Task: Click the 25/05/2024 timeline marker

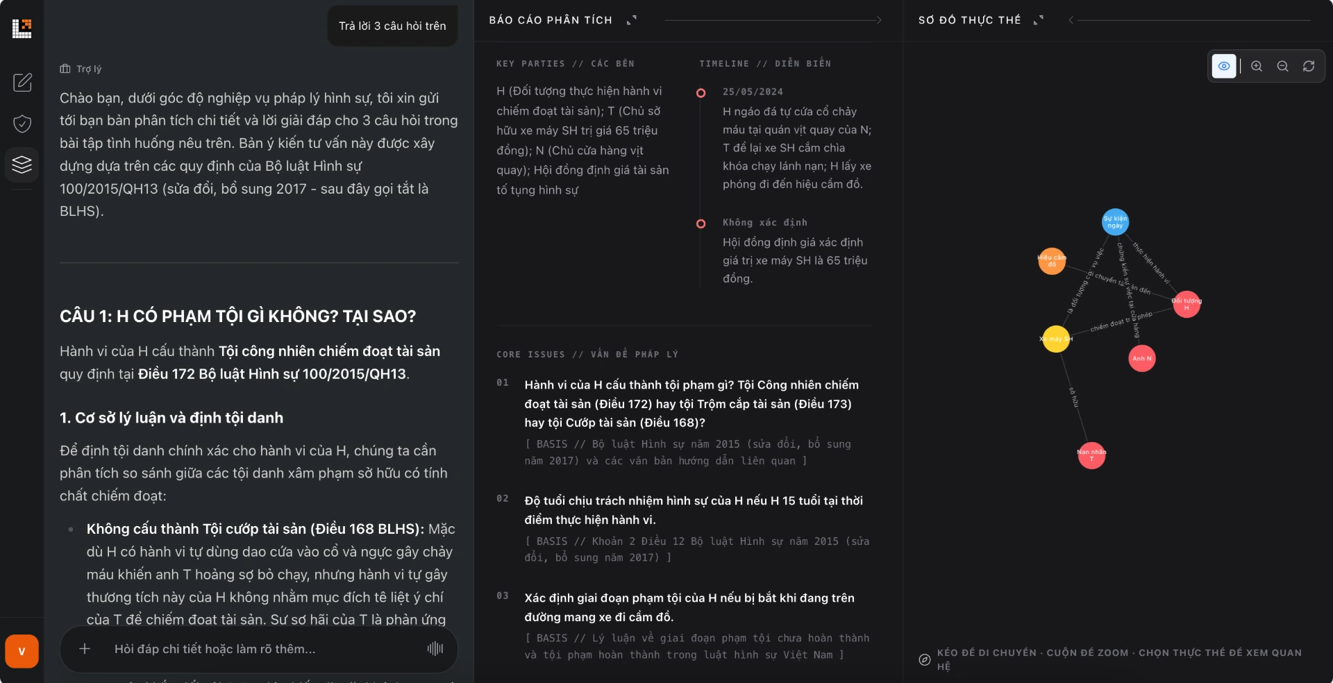Action: [701, 92]
